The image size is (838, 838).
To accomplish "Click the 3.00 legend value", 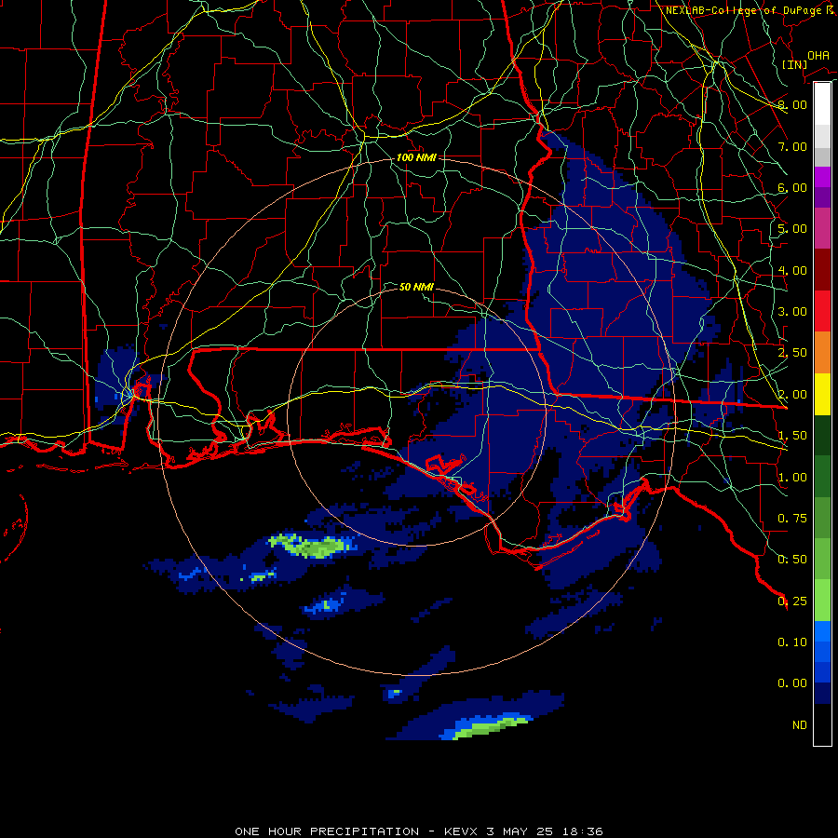I will coord(792,312).
